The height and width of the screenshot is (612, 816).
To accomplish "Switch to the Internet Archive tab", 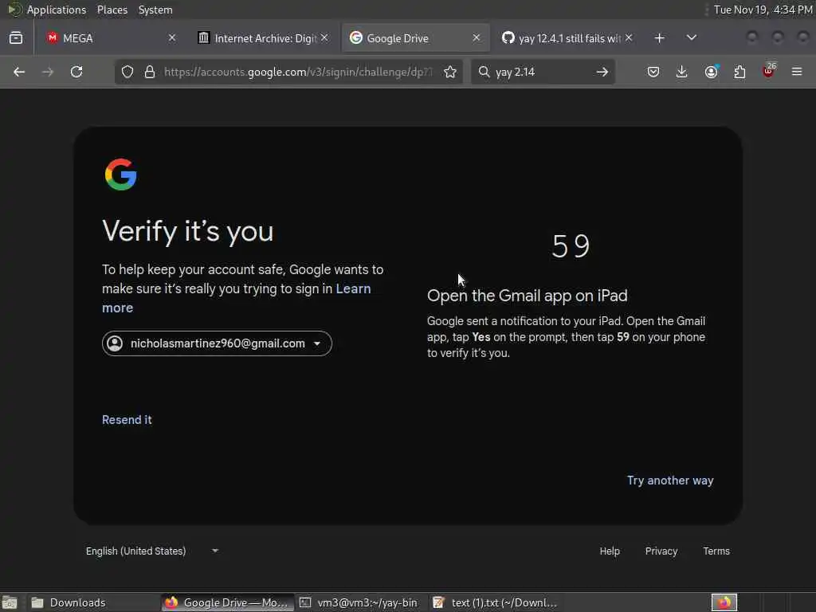I will (262, 38).
